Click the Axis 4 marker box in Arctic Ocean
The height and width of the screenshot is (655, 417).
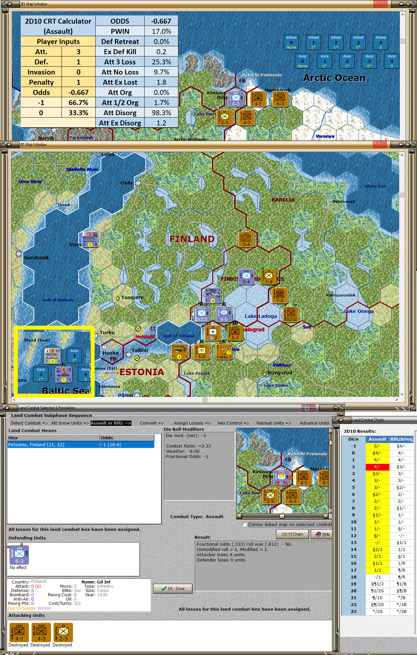392,61
